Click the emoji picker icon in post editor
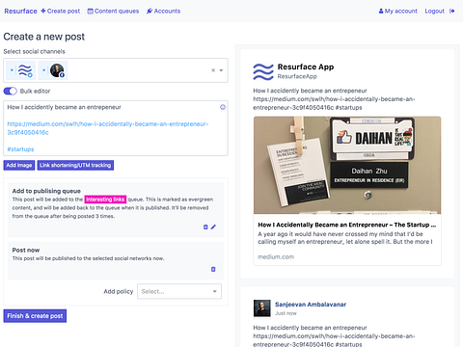The width and height of the screenshot is (463, 347). click(x=223, y=107)
